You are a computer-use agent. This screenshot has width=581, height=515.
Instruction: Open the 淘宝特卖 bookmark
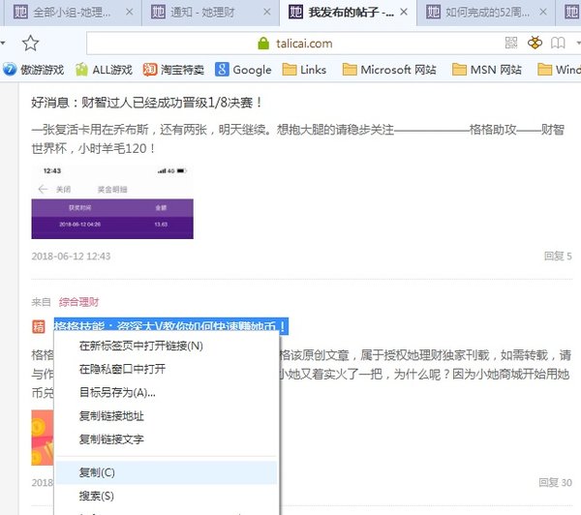(x=173, y=70)
